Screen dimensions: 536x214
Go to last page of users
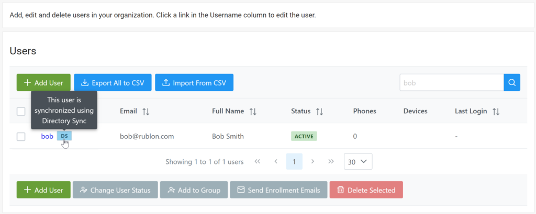[x=331, y=162]
